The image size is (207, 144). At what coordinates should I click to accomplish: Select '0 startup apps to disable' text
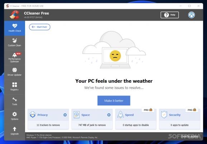(136, 125)
